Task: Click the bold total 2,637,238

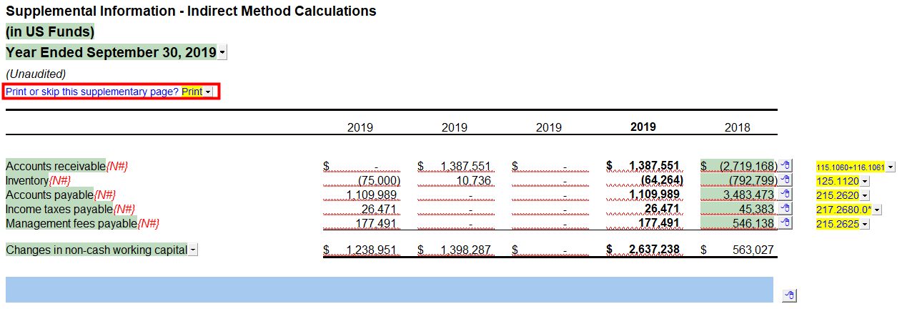Action: point(653,250)
